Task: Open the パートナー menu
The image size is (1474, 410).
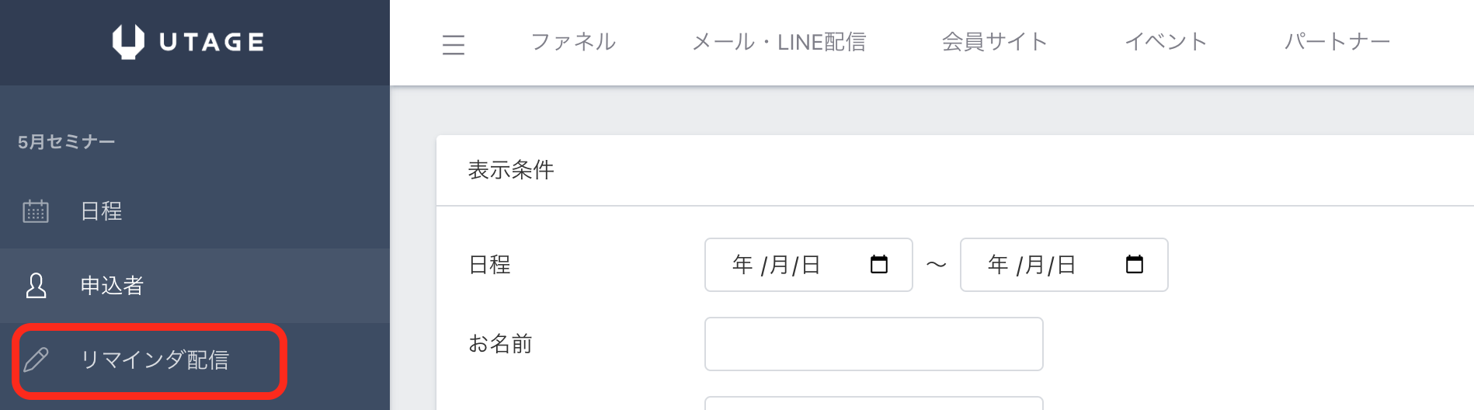Action: point(1337,42)
